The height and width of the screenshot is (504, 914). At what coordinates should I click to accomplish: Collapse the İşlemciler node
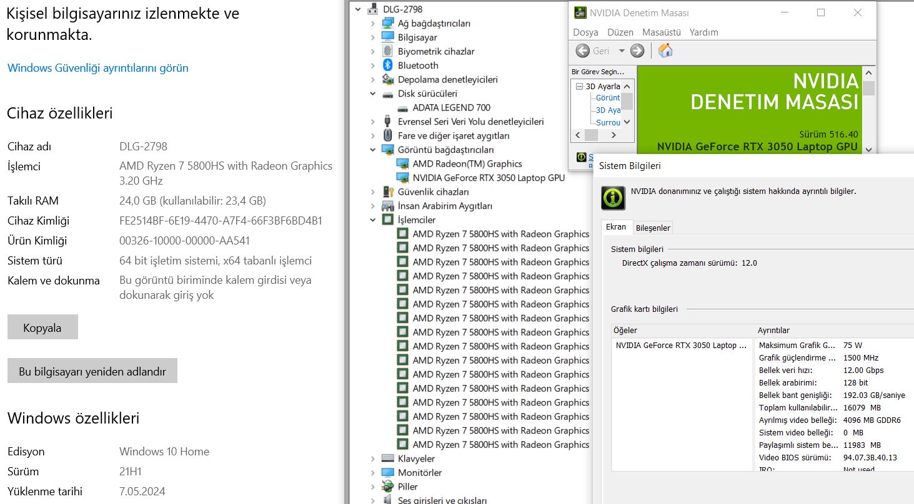373,220
